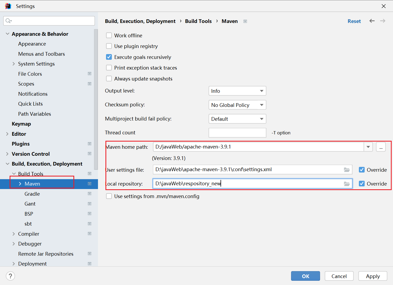Open Keymap settings
Image resolution: width=393 pixels, height=285 pixels.
point(21,124)
